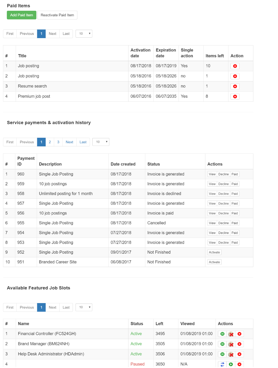Delete the 08/17/2018 Job posting paid item
This screenshot has width=278, height=368.
tap(235, 66)
